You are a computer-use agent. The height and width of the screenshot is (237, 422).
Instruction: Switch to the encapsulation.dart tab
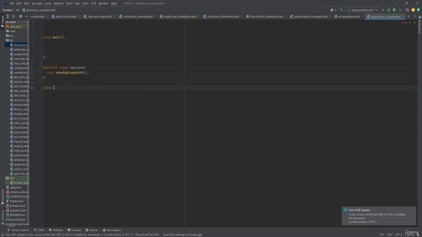[x=349, y=16]
